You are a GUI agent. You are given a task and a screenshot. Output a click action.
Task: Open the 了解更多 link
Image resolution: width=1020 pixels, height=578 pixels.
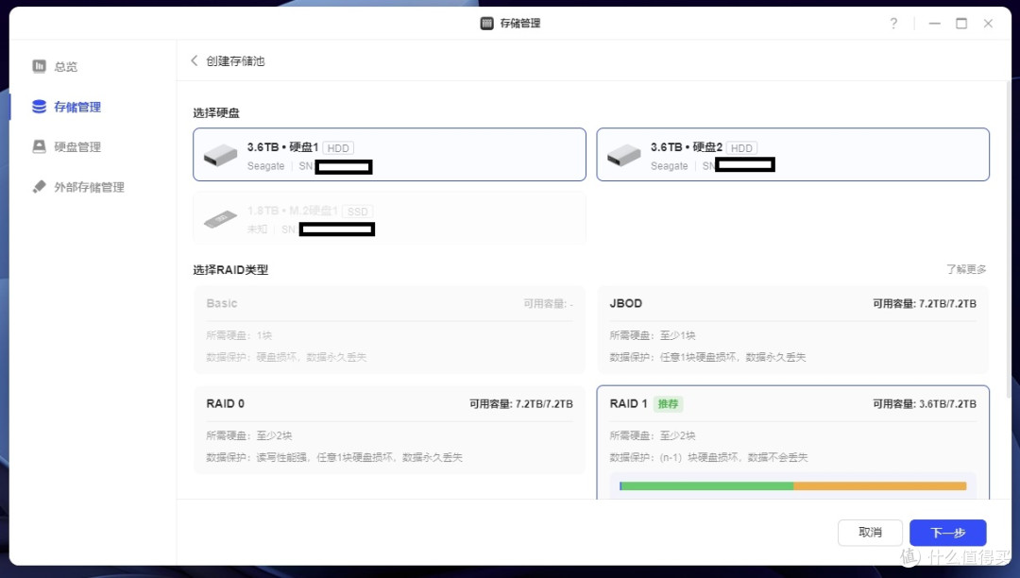pyautogui.click(x=966, y=269)
